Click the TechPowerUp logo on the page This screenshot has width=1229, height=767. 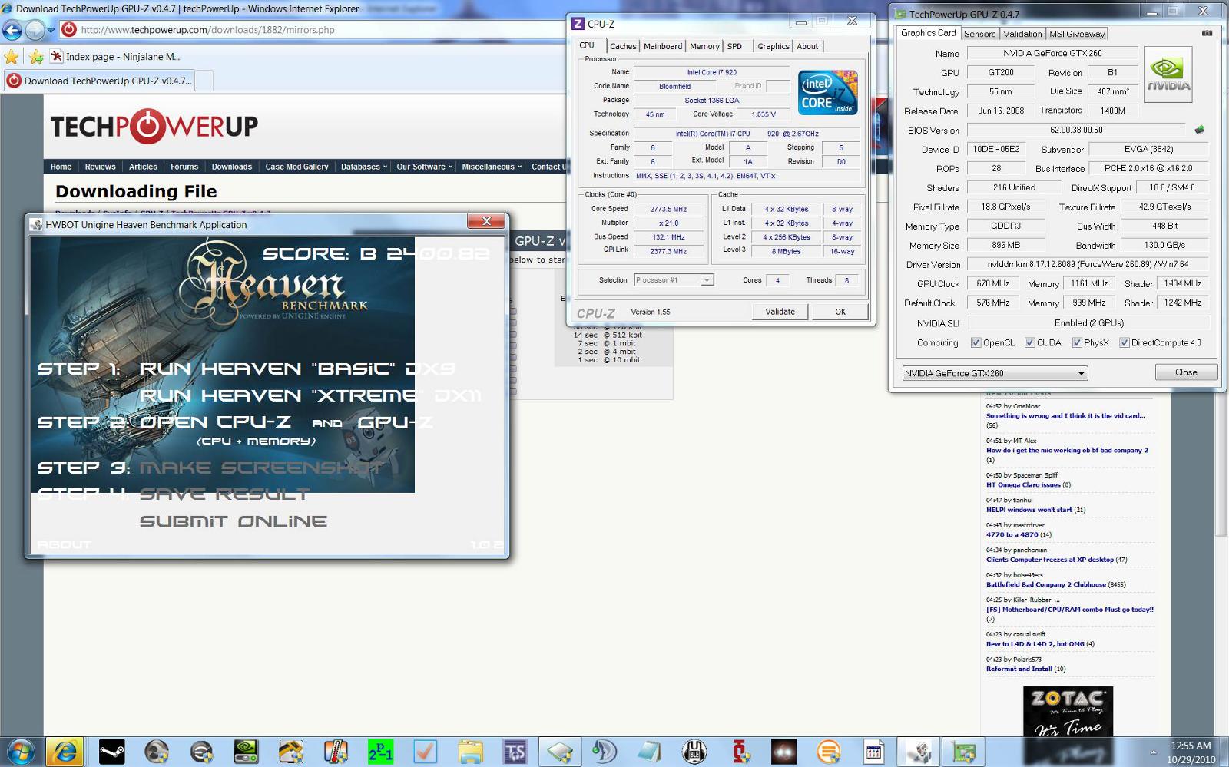coord(154,127)
